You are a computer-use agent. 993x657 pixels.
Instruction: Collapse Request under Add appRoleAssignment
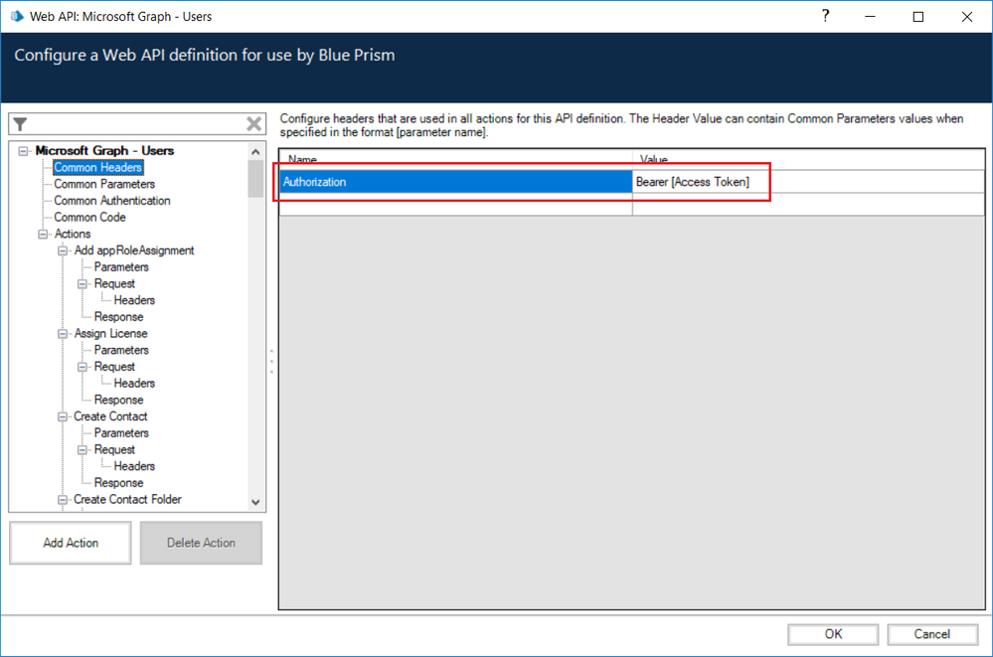click(x=83, y=284)
